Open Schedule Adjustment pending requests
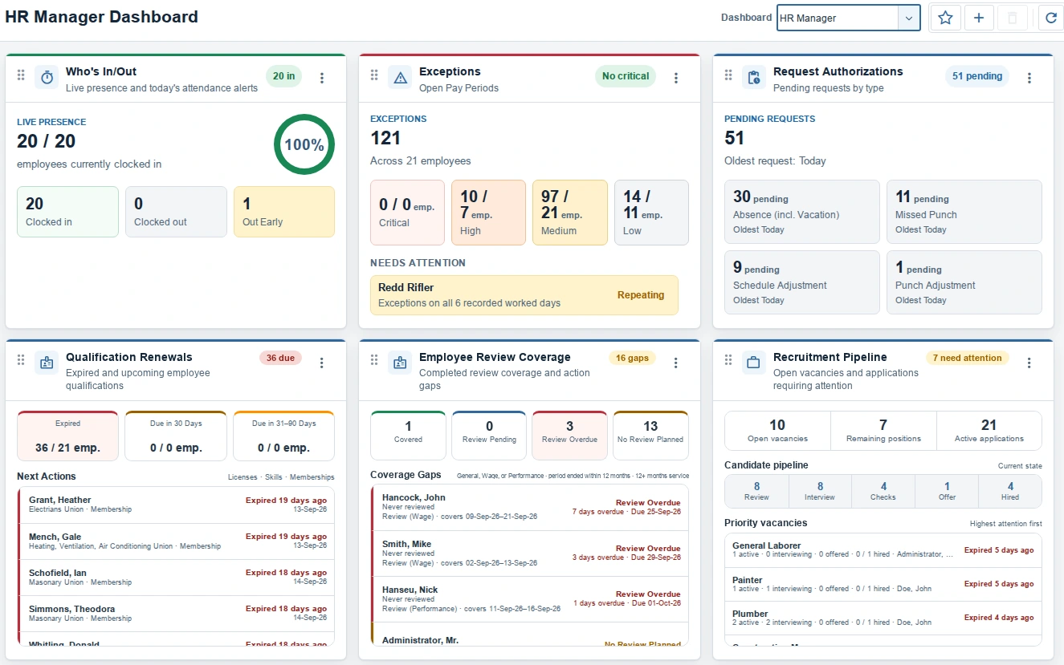Screen dimensions: 1064x665 click(802, 282)
